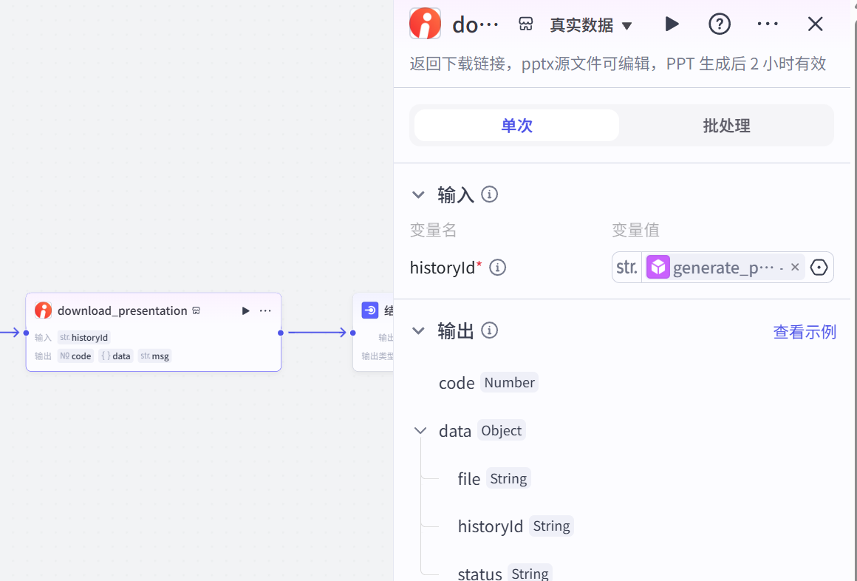This screenshot has height=581, width=857.
Task: Click the plugin store icon in panel header
Action: pos(526,24)
